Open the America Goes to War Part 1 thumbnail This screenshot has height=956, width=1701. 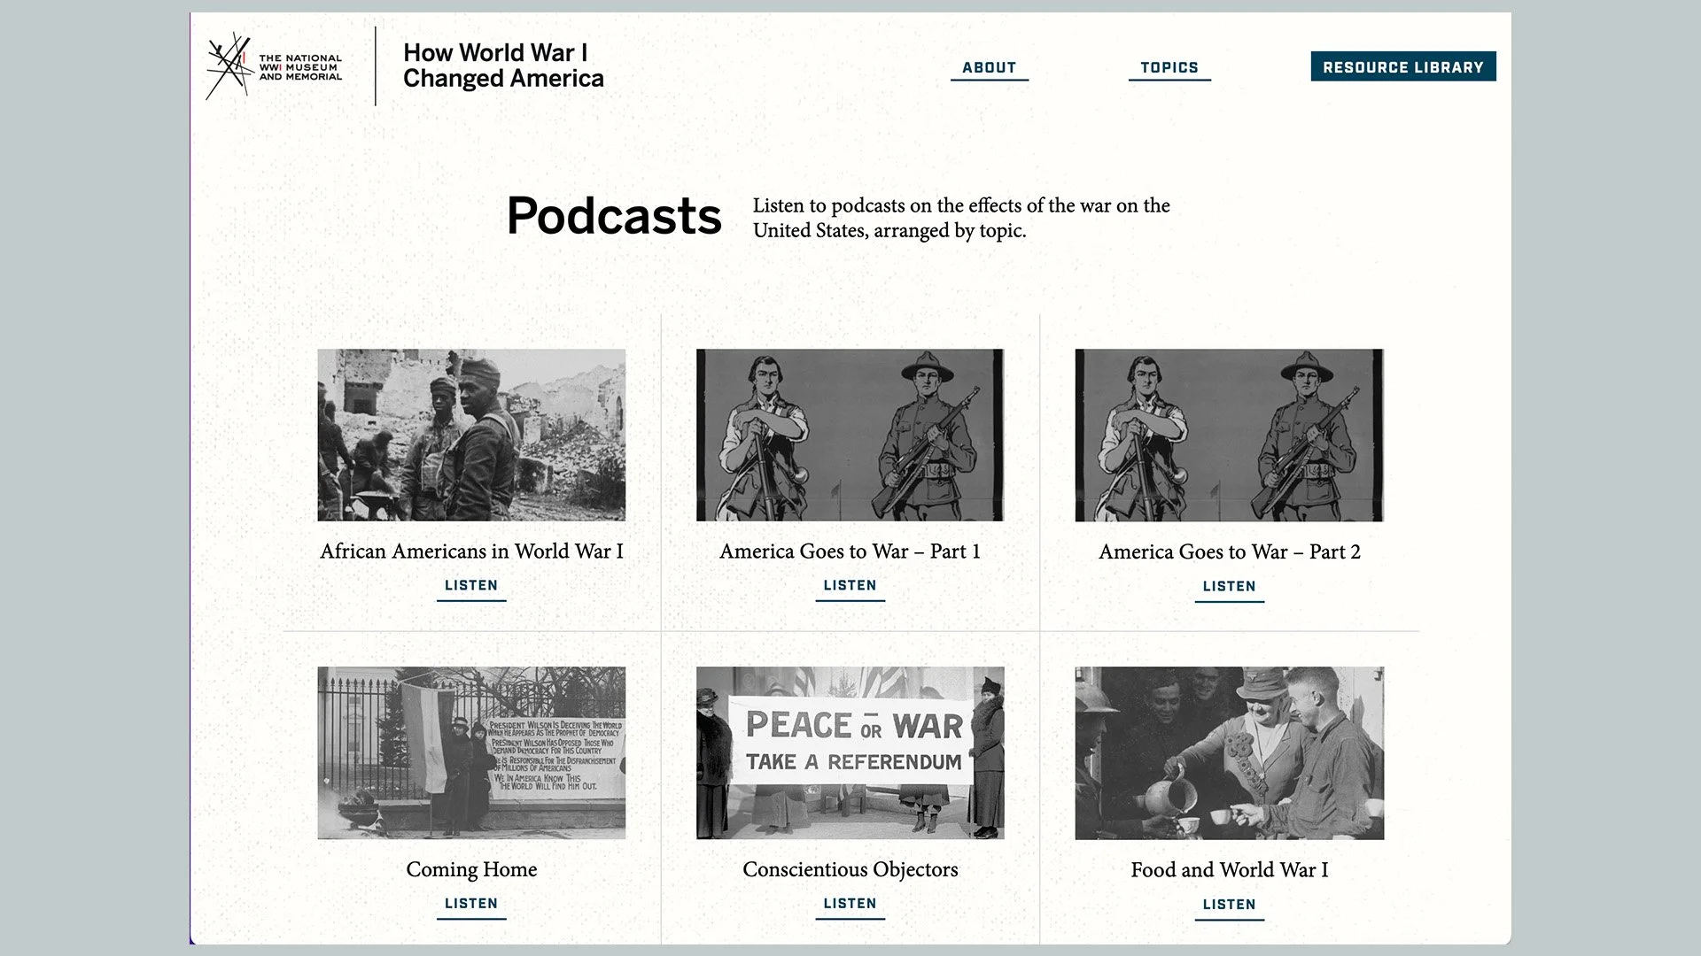(x=850, y=435)
